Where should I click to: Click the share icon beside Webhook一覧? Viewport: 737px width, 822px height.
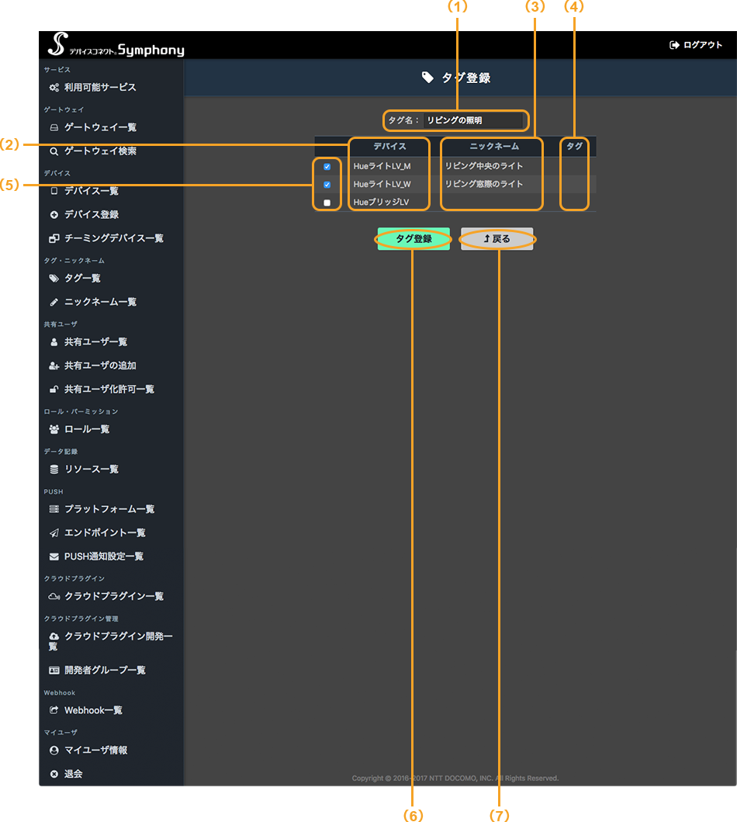[54, 710]
